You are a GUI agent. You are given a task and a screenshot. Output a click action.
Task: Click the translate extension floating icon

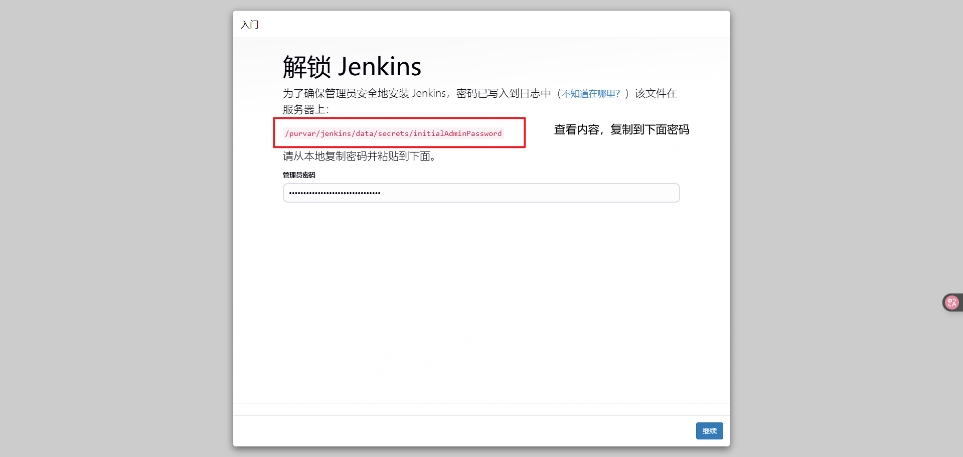point(951,302)
